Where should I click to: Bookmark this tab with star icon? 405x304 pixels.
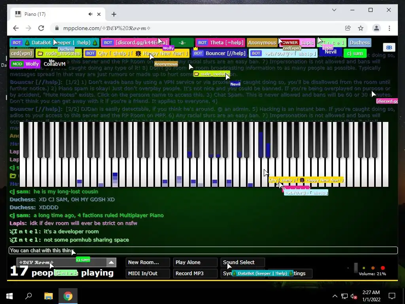[x=361, y=28]
